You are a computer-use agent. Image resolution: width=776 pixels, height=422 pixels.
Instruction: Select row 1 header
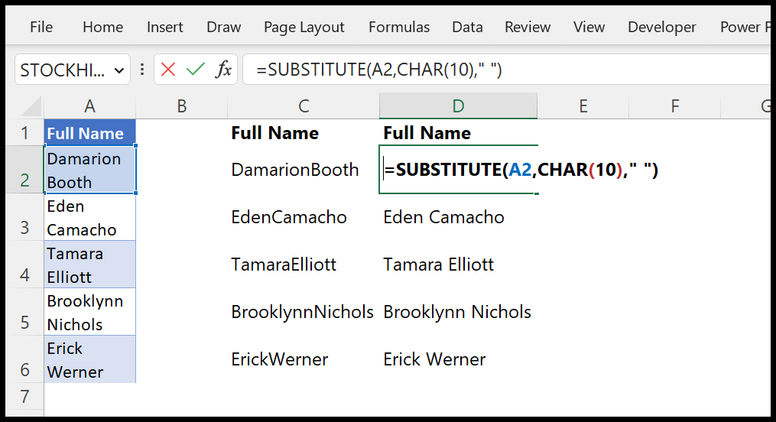pos(24,132)
